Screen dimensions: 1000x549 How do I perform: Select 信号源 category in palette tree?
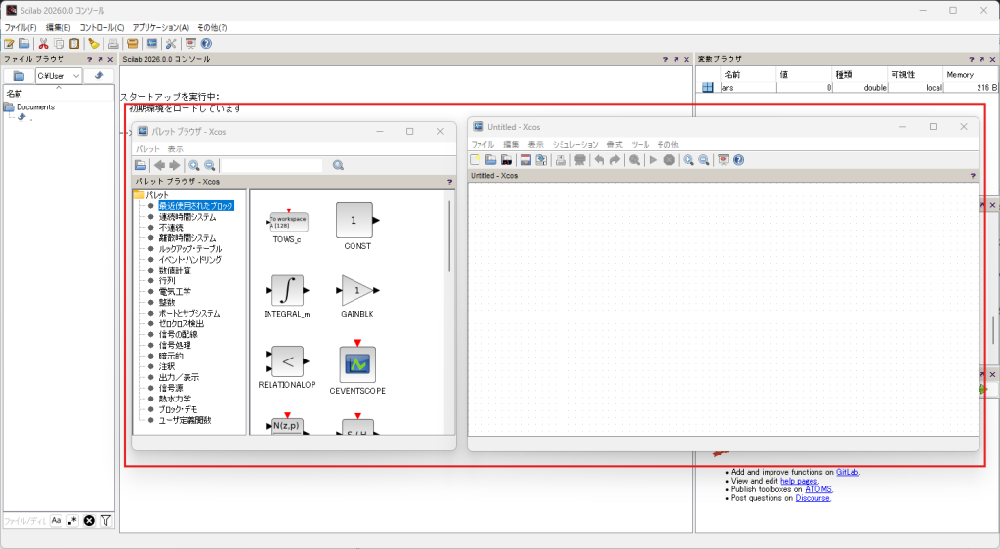tap(175, 388)
